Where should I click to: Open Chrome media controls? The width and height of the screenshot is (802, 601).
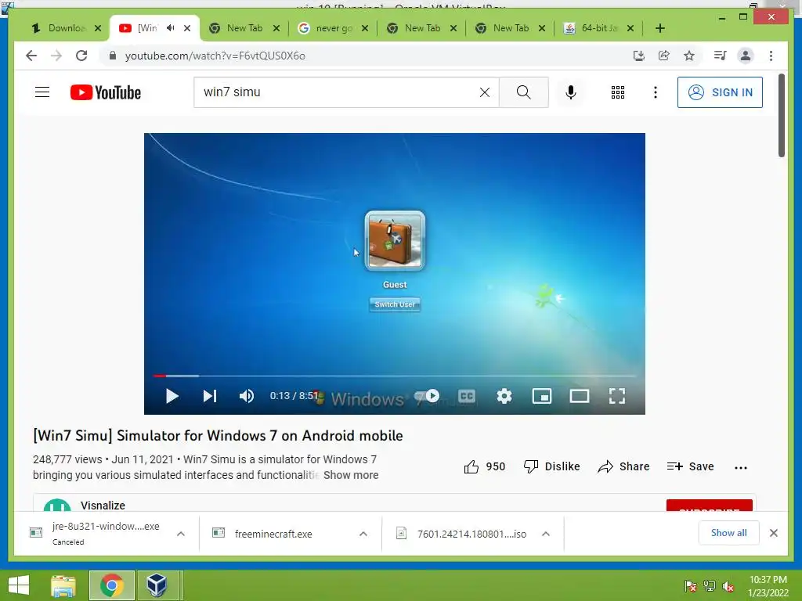tap(720, 56)
